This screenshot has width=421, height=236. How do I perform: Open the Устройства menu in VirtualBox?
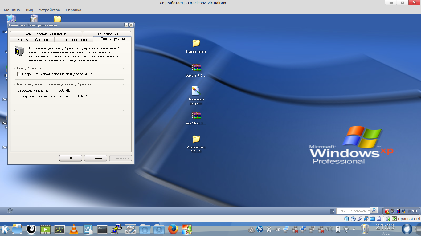point(50,10)
